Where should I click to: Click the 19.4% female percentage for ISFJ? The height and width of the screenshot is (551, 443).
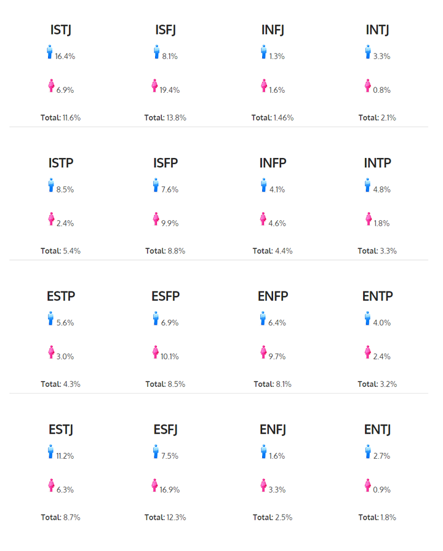pos(170,90)
